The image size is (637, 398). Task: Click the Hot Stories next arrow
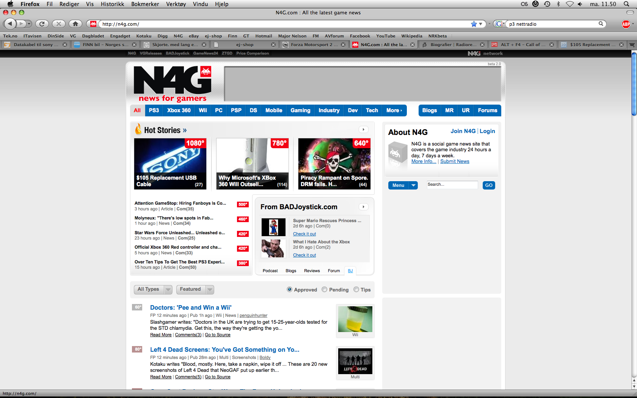coord(364,130)
